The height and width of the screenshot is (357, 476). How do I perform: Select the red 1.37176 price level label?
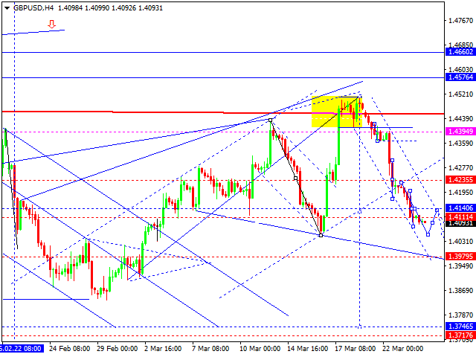tap(460, 335)
